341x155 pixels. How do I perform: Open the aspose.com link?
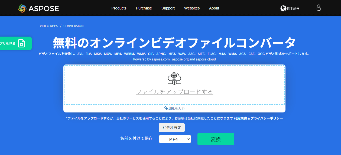[x=161, y=59]
